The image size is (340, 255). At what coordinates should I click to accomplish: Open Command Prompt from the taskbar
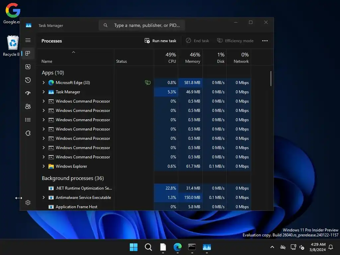click(192, 247)
